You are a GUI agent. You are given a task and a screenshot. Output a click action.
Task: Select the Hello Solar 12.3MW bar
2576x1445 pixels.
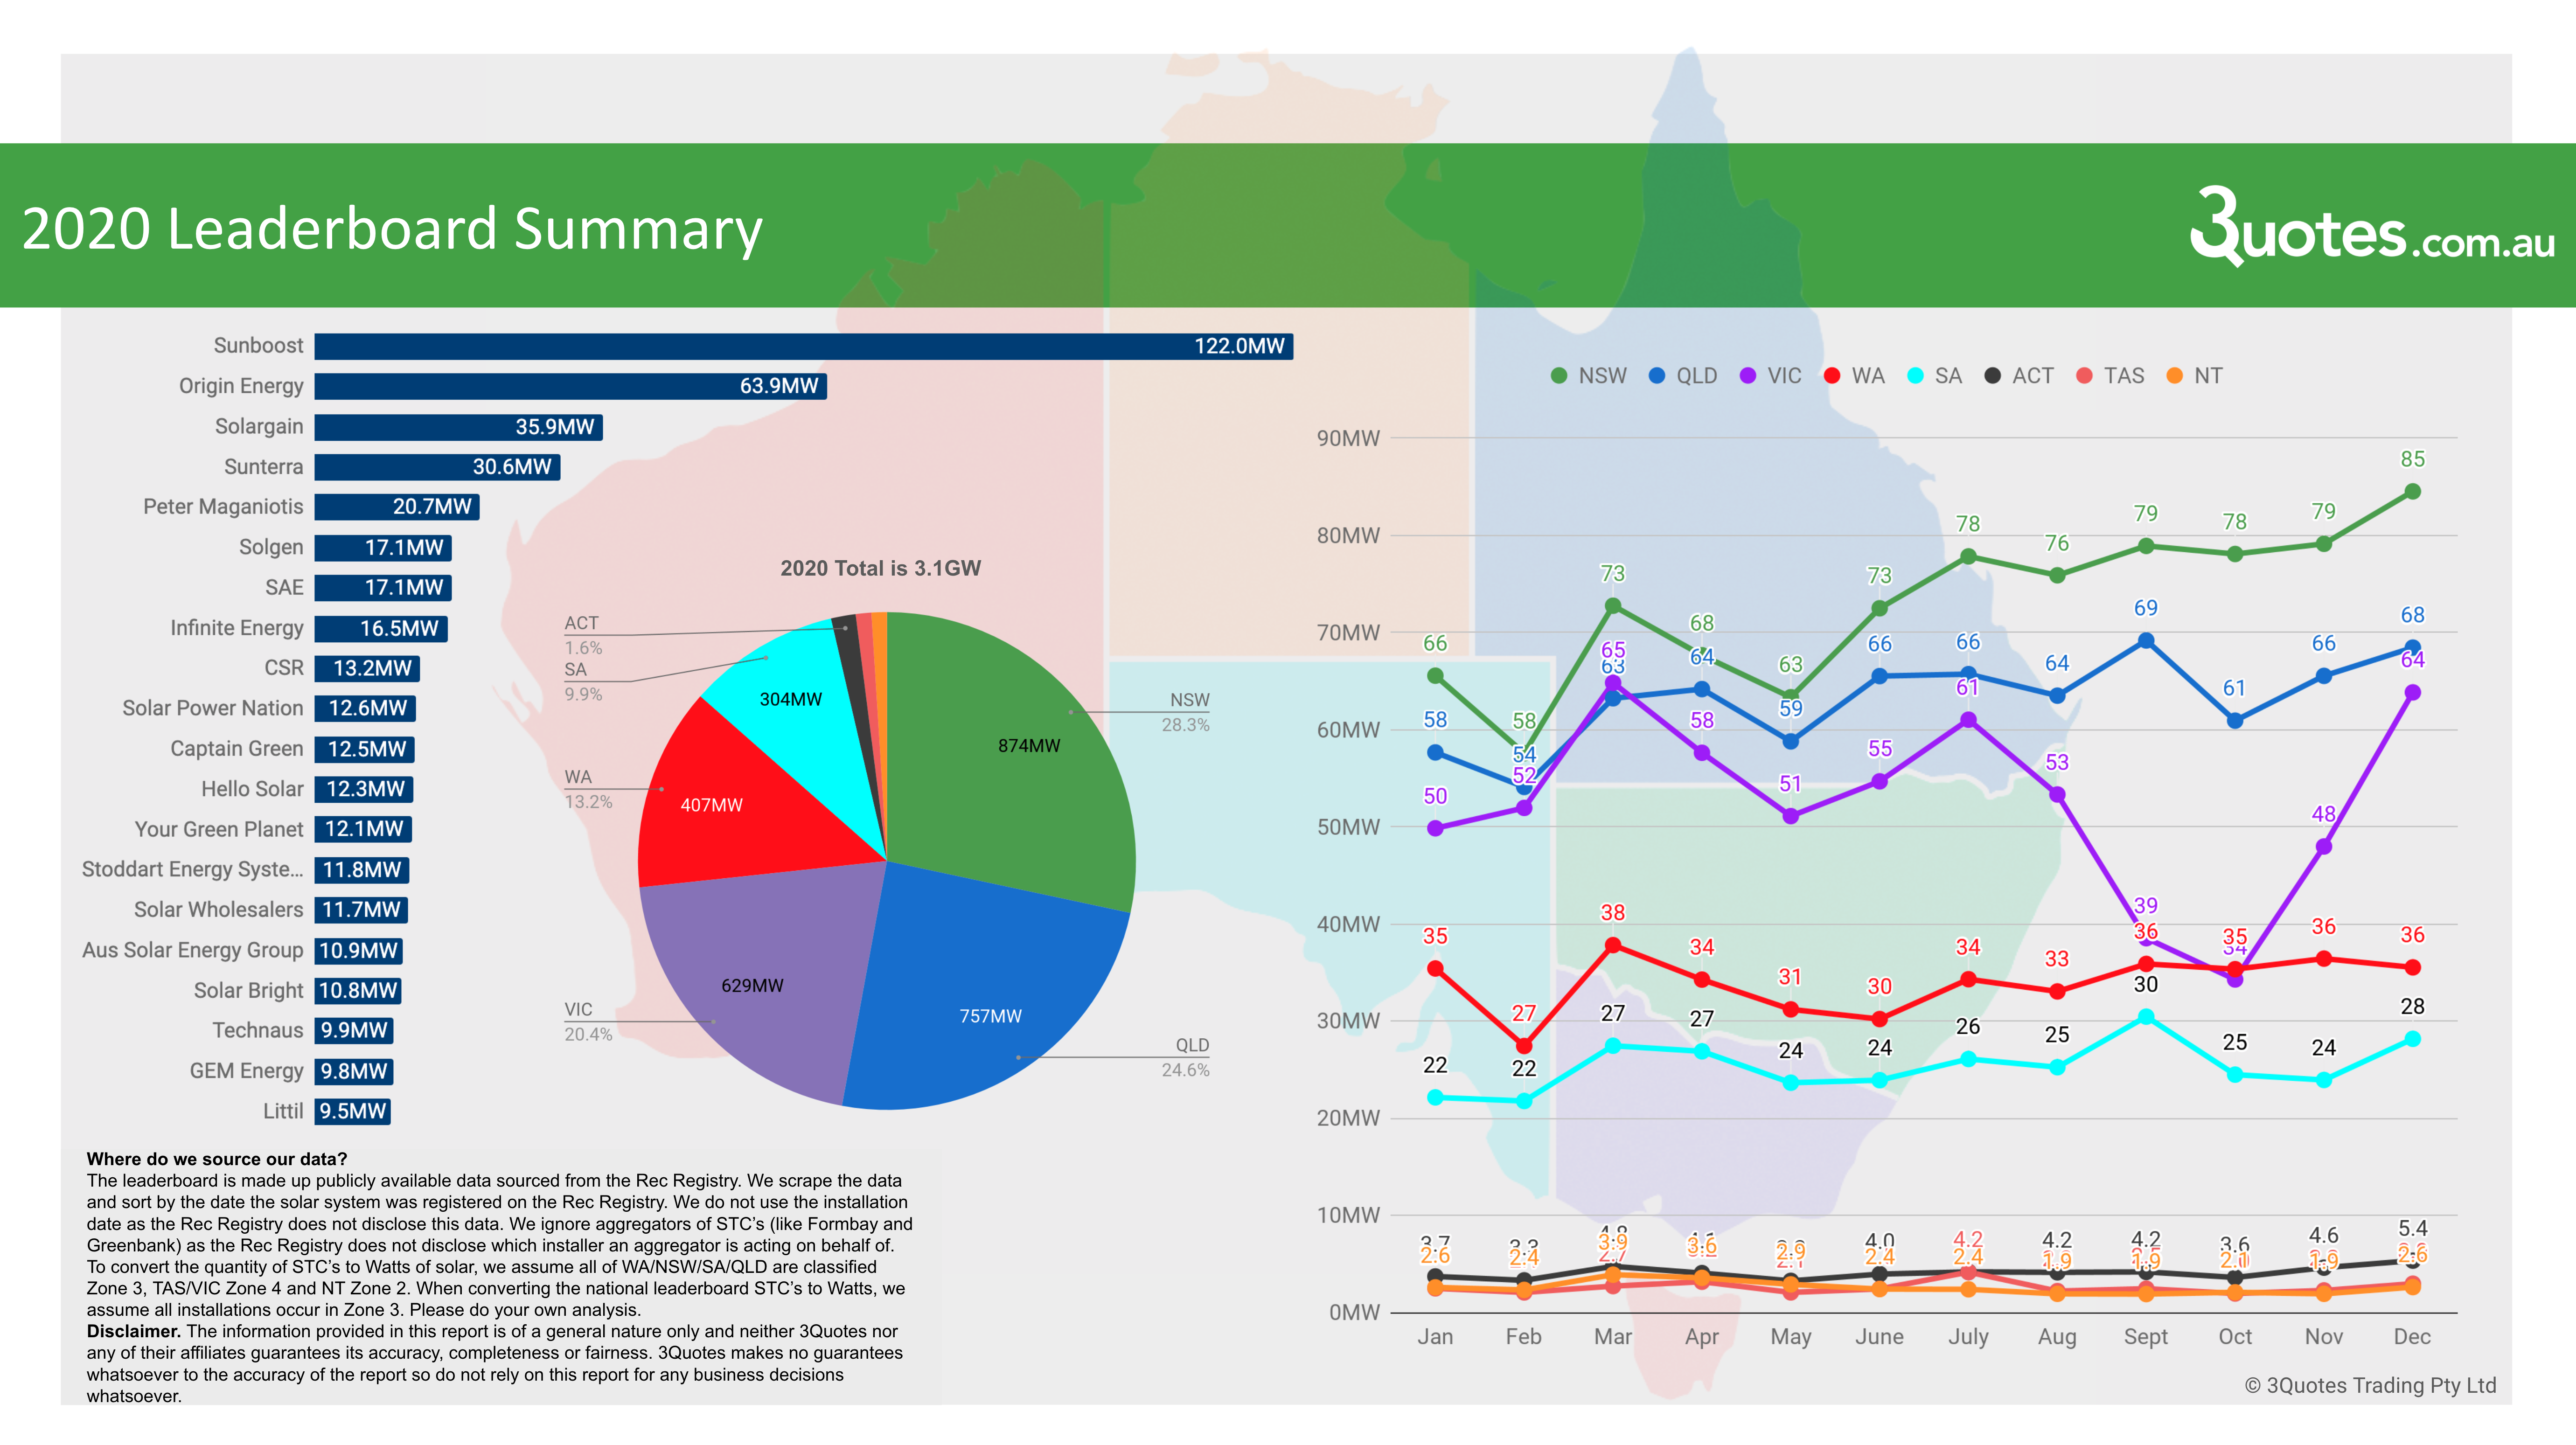364,789
